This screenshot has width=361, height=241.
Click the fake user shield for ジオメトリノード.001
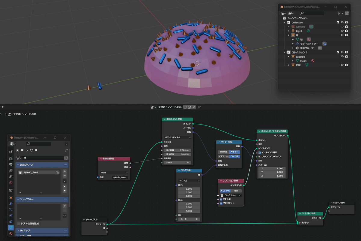pyautogui.click(x=185, y=107)
